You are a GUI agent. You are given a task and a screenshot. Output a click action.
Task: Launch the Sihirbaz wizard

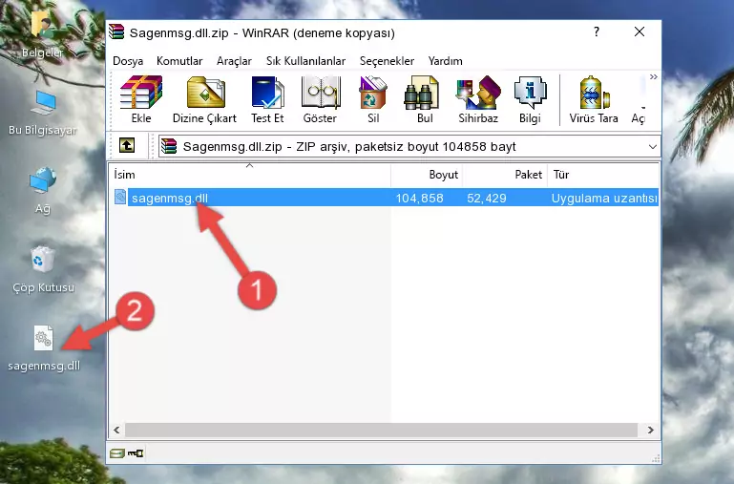[x=478, y=99]
